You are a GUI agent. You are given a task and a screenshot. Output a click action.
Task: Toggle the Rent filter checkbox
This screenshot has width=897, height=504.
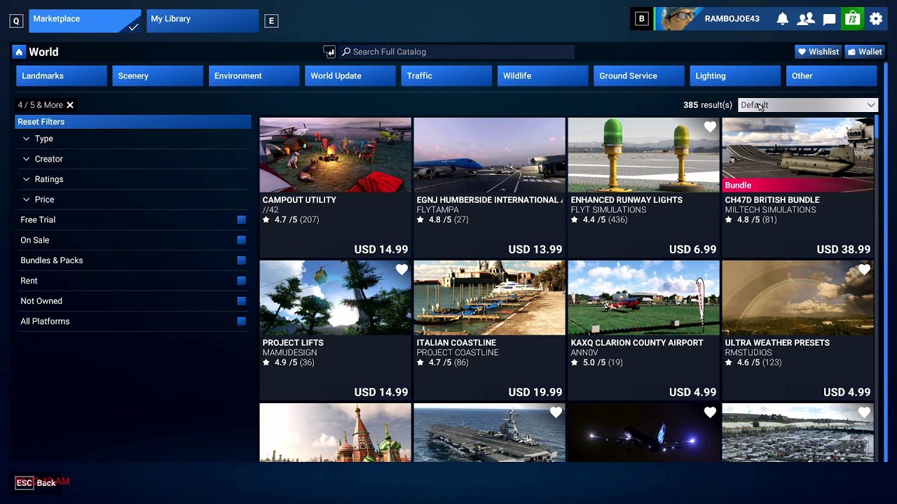(242, 281)
